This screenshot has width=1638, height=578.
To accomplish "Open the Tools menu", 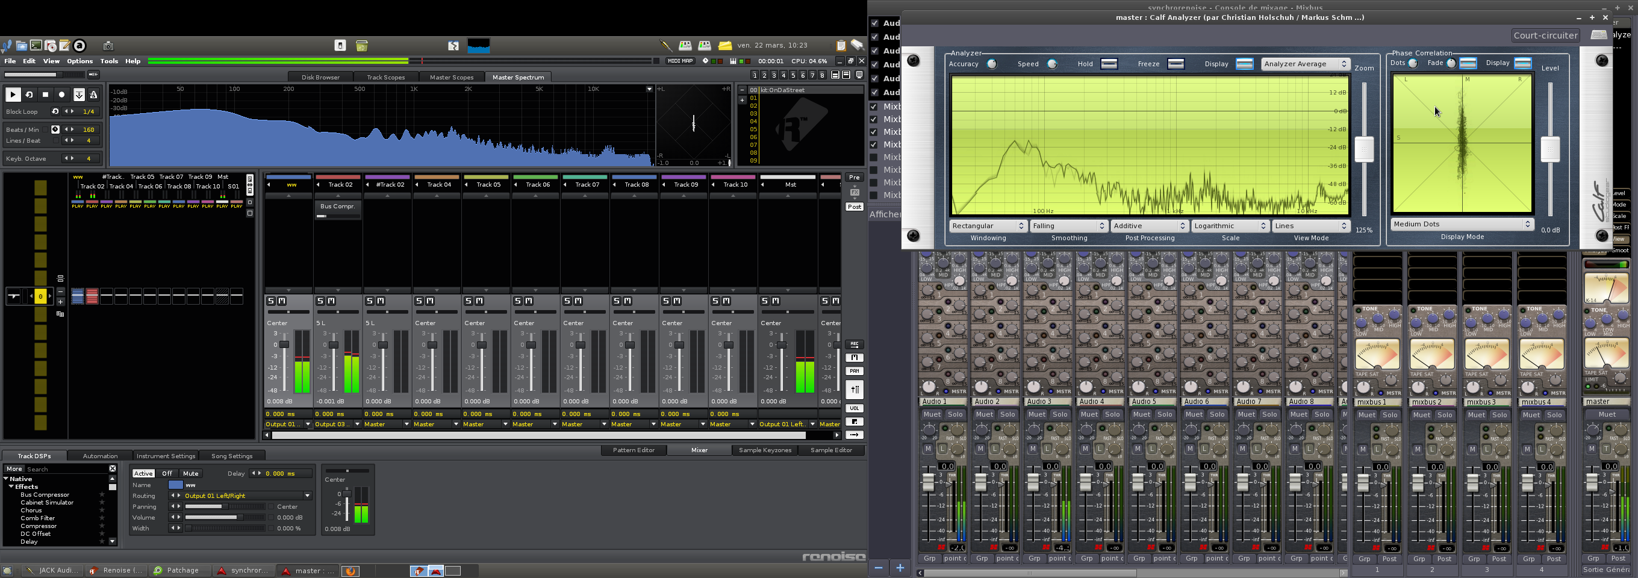I will pos(109,61).
